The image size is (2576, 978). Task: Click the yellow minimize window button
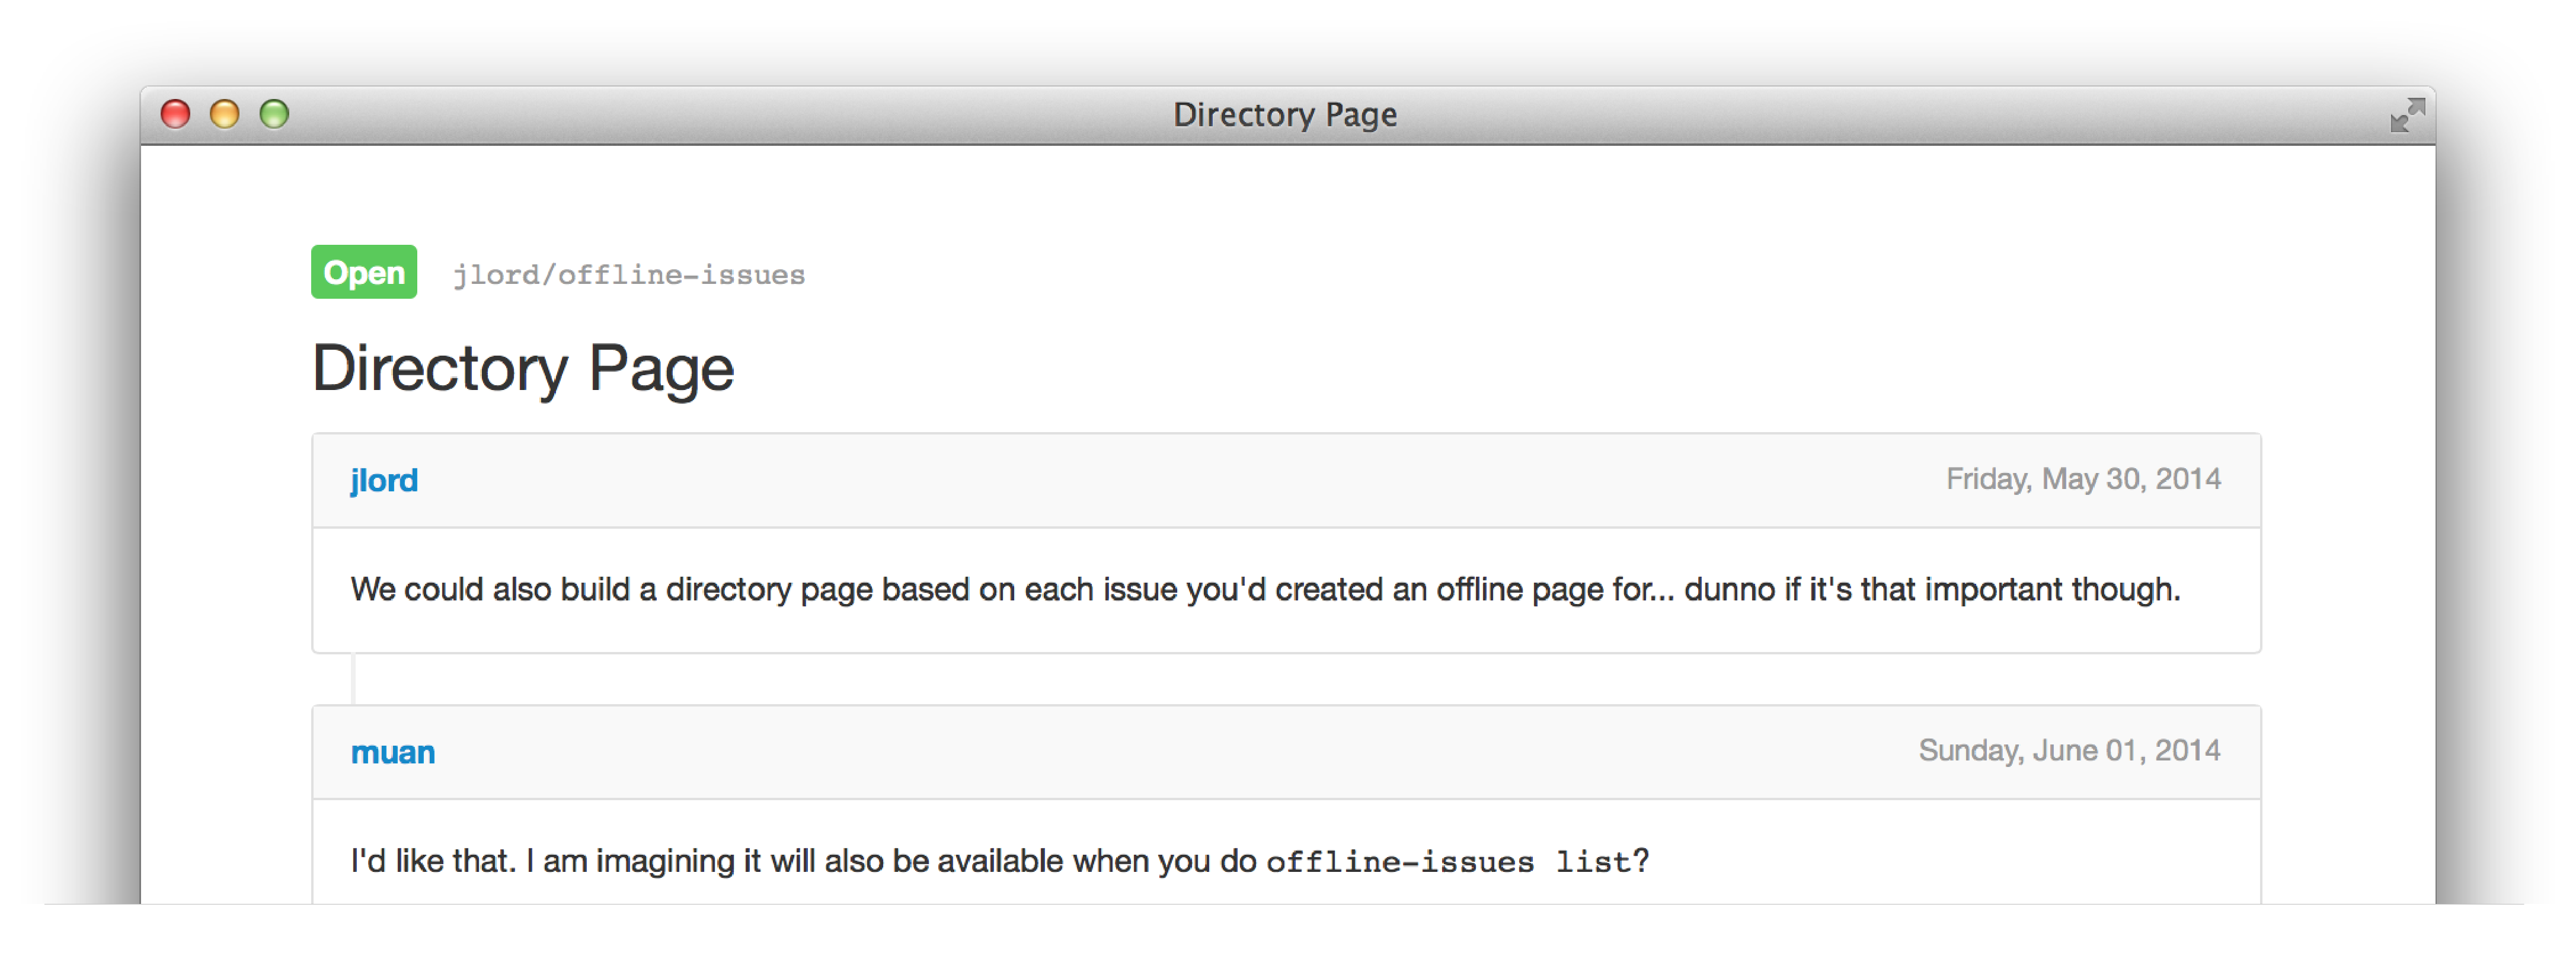(x=225, y=114)
